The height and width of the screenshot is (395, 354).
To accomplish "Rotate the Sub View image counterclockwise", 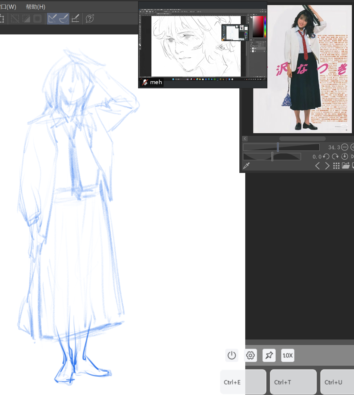I will click(326, 156).
